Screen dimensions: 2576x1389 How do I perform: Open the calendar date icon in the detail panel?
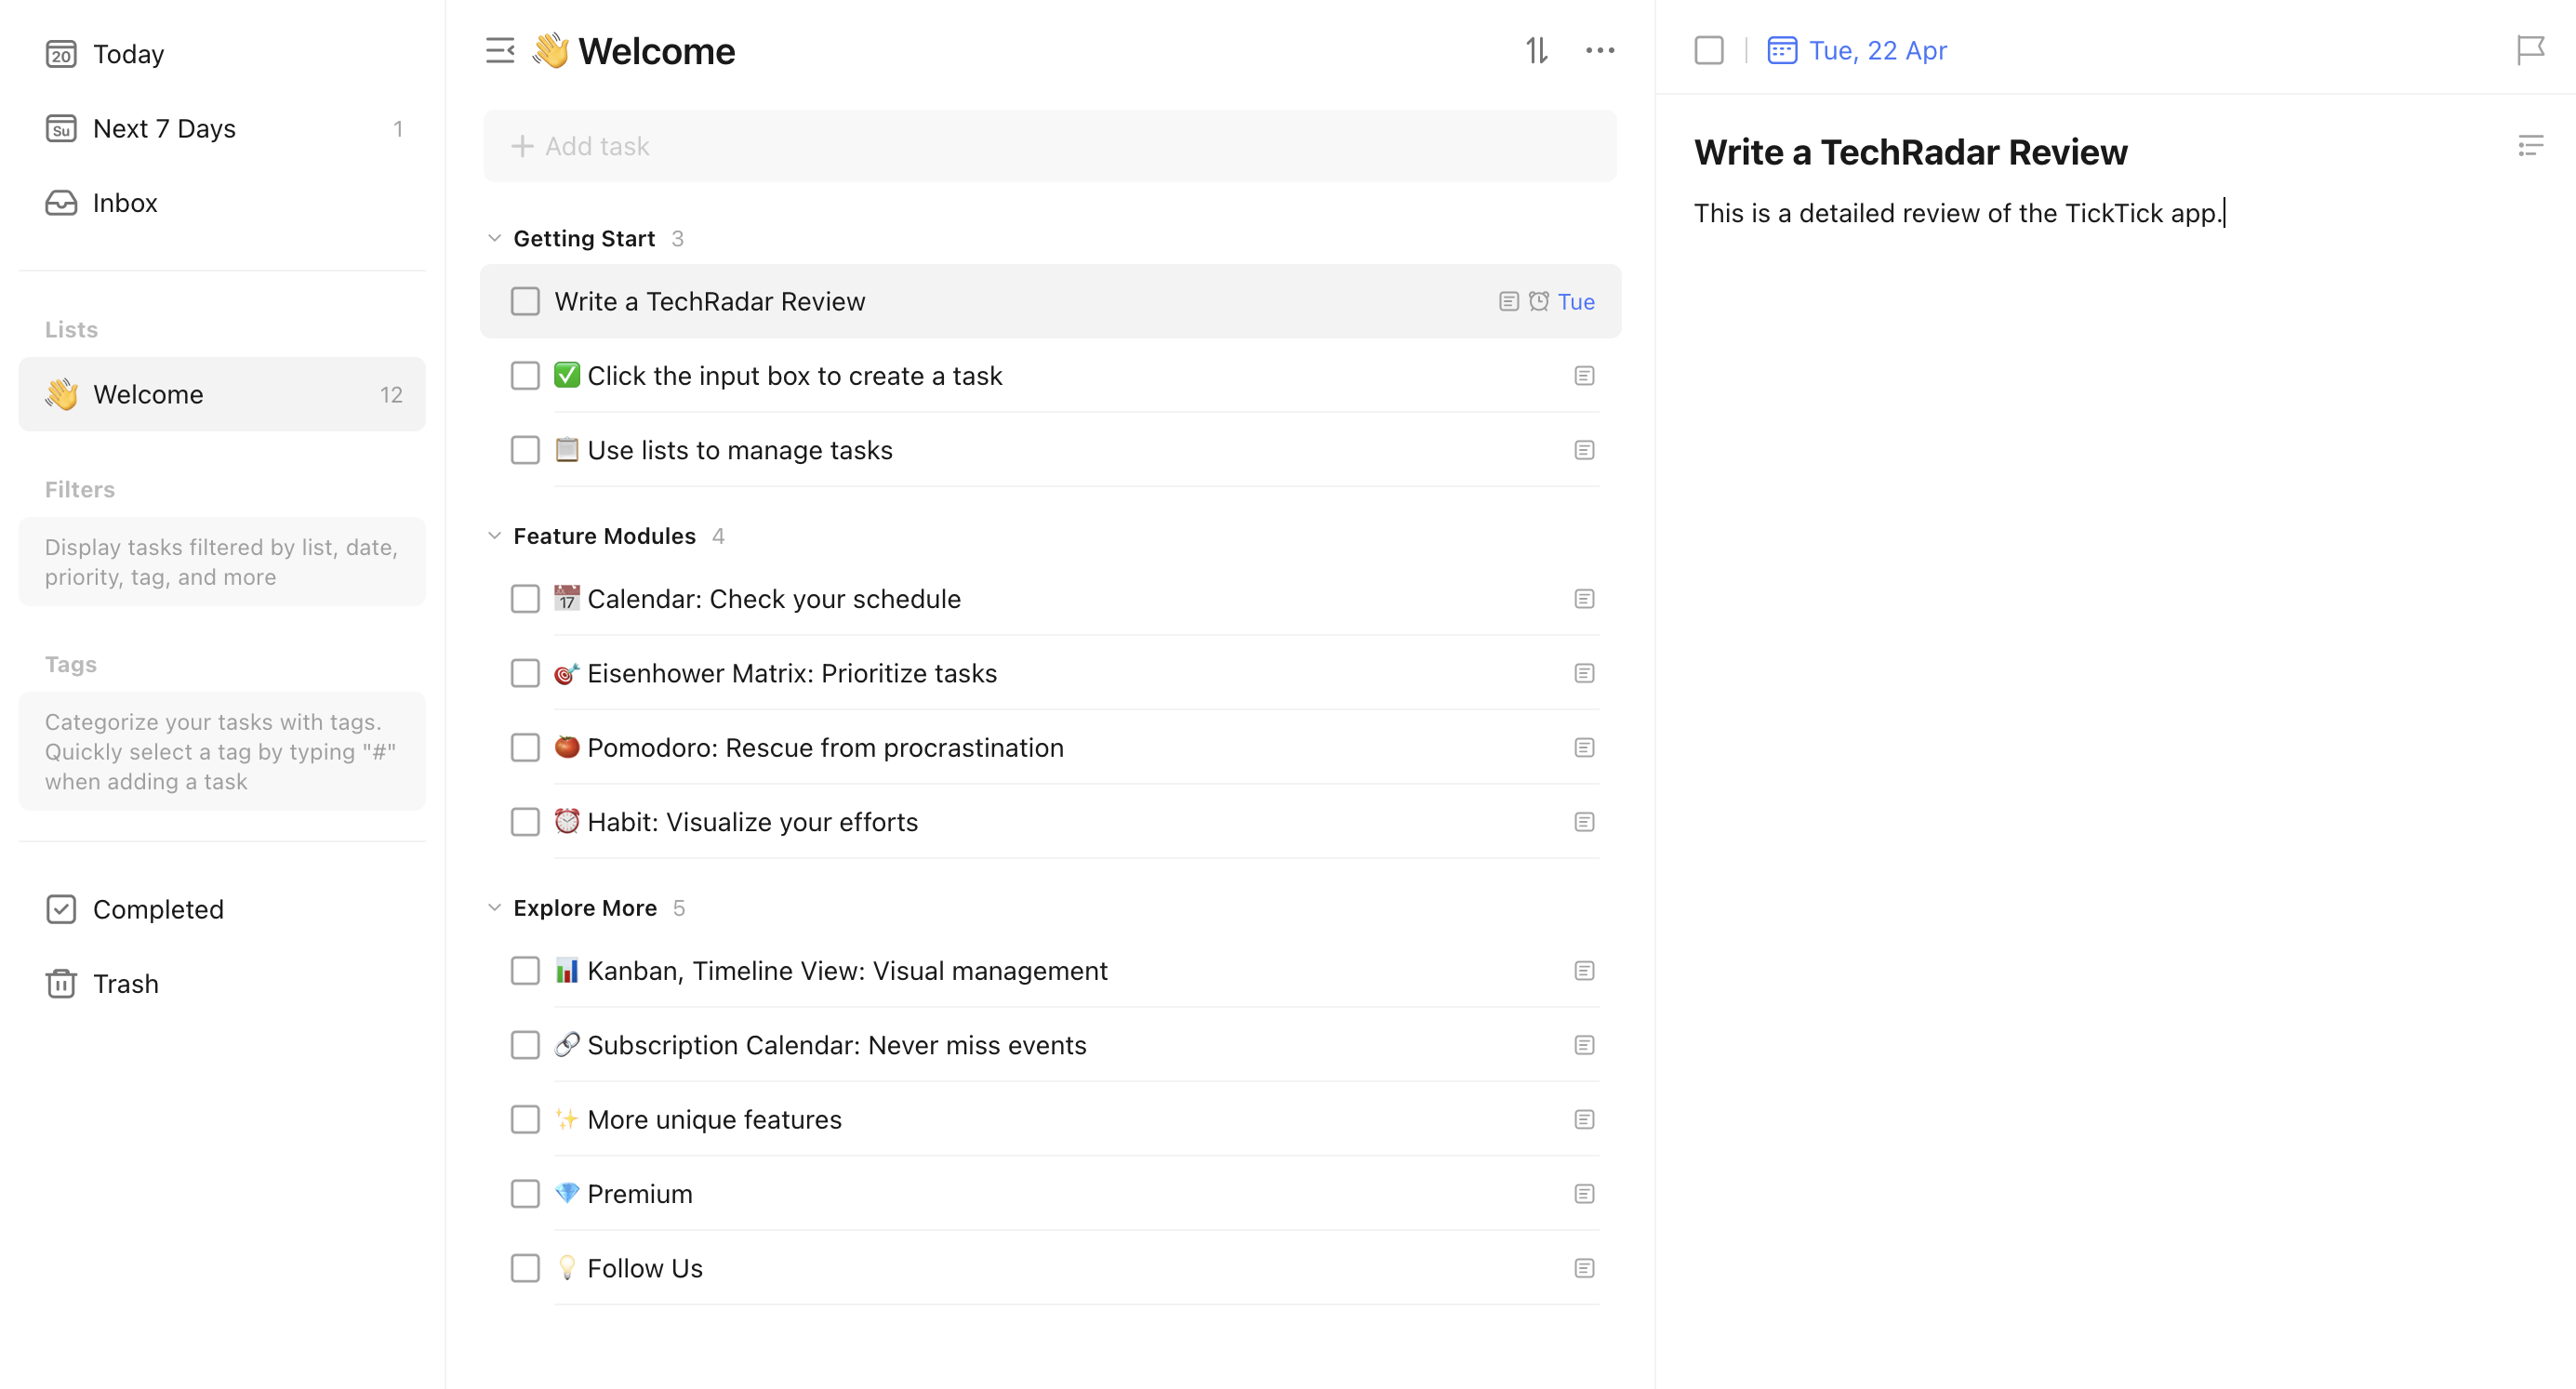(1781, 50)
